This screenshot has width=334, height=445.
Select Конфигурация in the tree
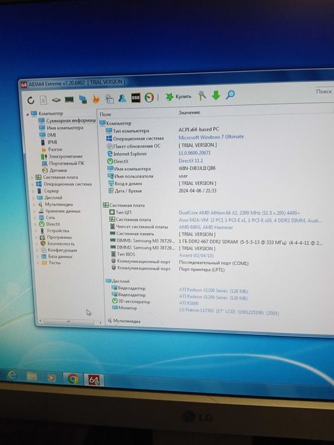tap(59, 250)
